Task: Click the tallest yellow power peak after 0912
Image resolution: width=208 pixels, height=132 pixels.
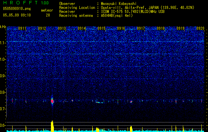Action: point(52,126)
